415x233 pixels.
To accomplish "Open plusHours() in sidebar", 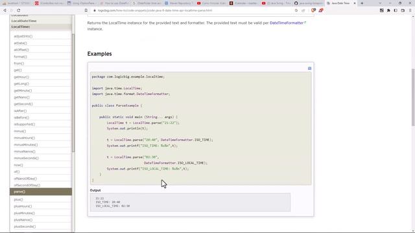I will [23, 206].
